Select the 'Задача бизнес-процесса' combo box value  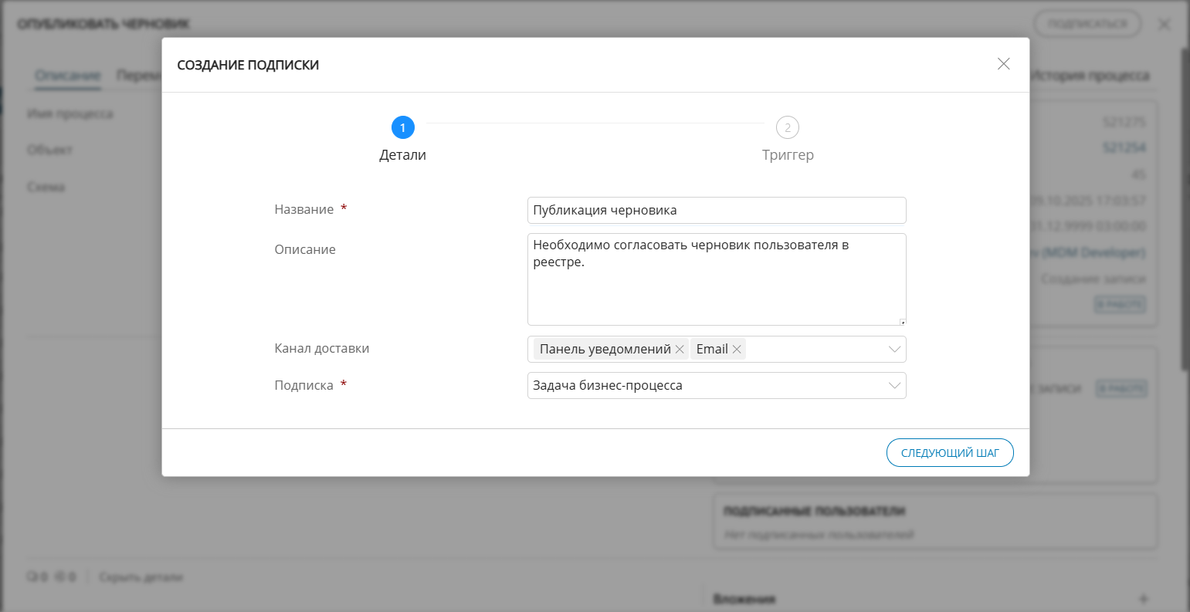pos(695,386)
